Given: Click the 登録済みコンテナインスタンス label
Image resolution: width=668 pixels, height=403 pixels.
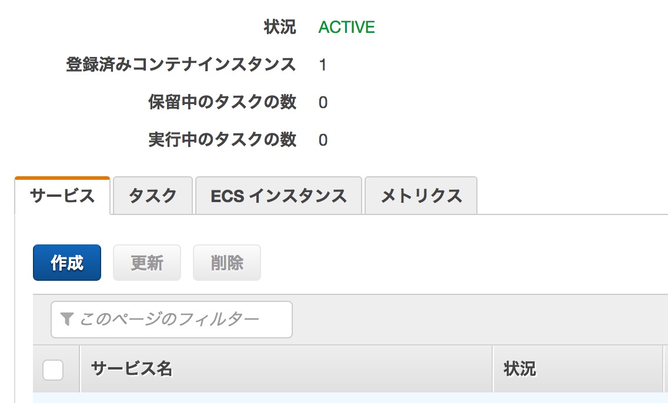Looking at the screenshot, I should [x=181, y=65].
